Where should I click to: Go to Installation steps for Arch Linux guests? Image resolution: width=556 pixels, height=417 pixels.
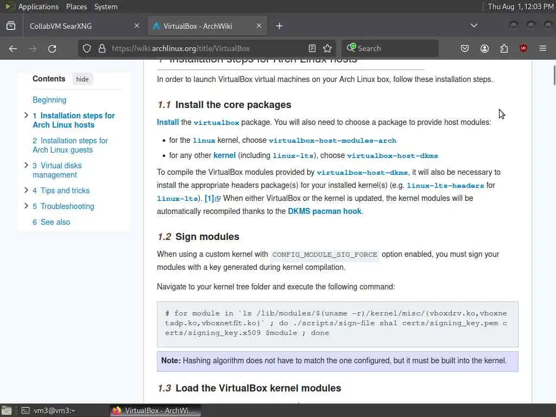tap(70, 146)
